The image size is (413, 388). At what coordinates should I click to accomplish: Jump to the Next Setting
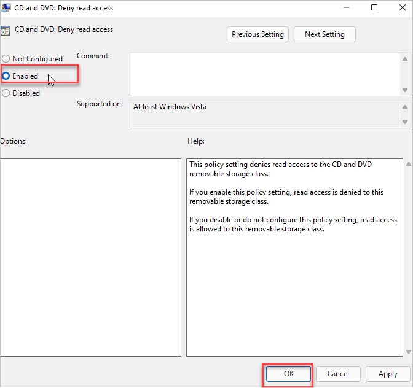click(324, 34)
